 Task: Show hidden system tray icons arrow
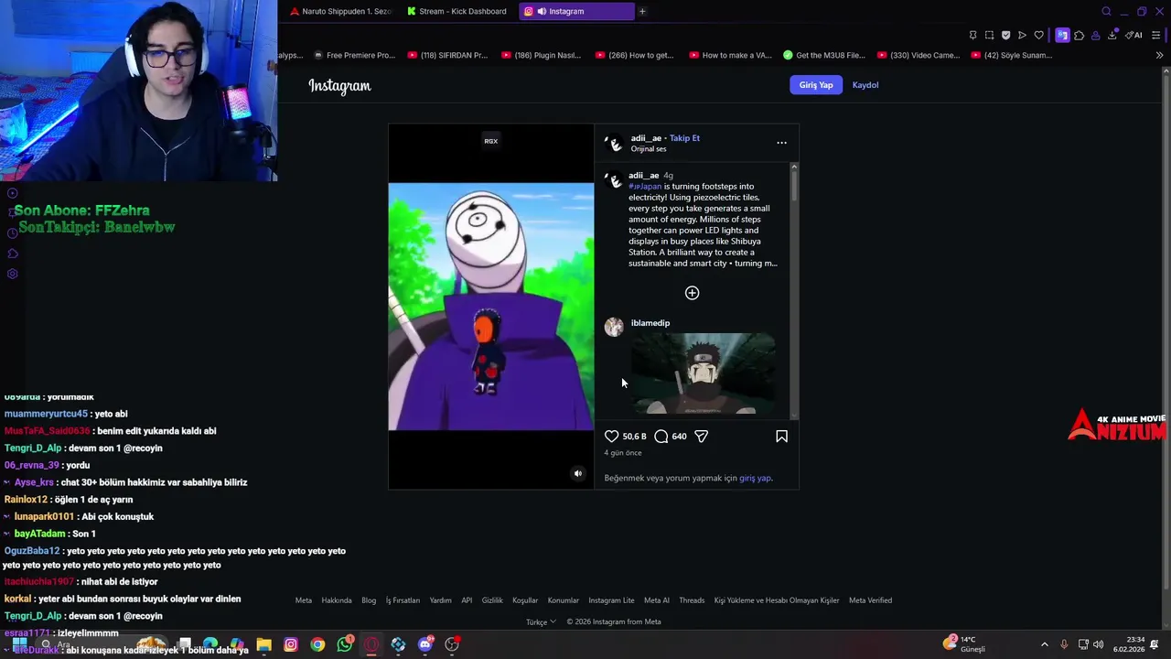1045,644
